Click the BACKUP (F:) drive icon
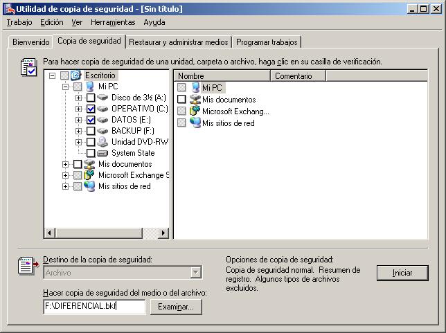Screen dimensions: 446x333 pos(102,131)
